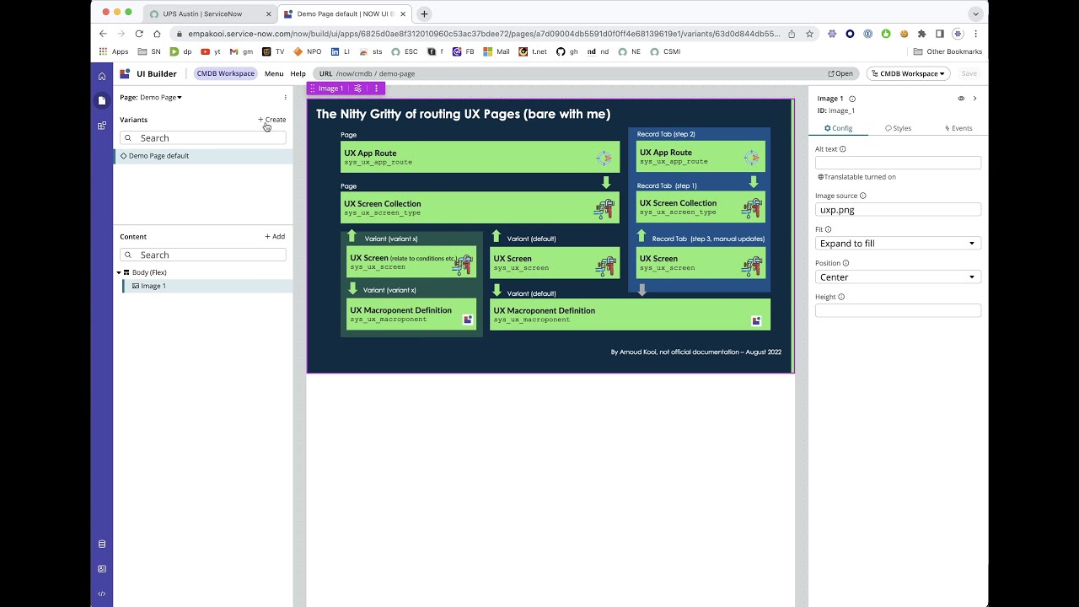This screenshot has height=607, width=1079.
Task: Close the Demo Page default browser tab
Action: click(403, 13)
